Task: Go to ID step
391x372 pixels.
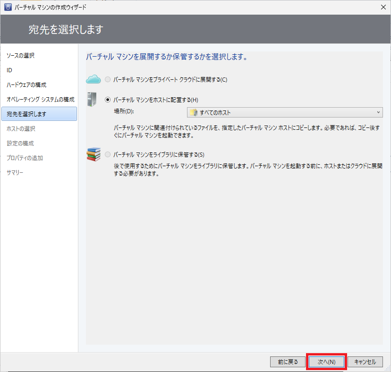Action: pyautogui.click(x=9, y=70)
